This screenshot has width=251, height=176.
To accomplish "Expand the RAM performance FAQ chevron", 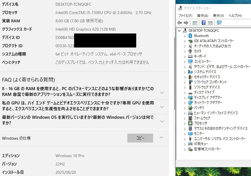I will pyautogui.click(x=162, y=92).
